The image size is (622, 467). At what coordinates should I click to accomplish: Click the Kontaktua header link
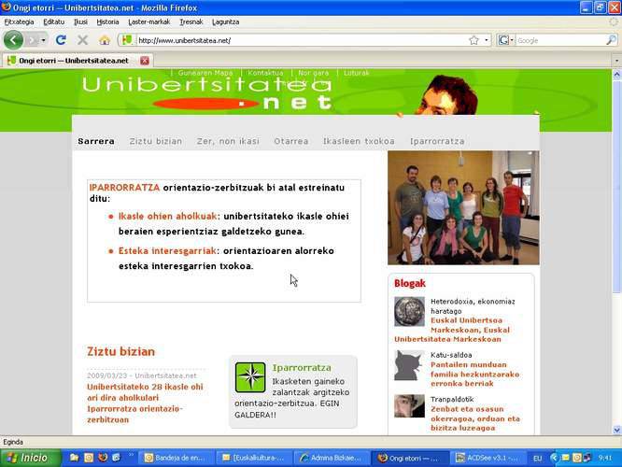click(x=265, y=73)
